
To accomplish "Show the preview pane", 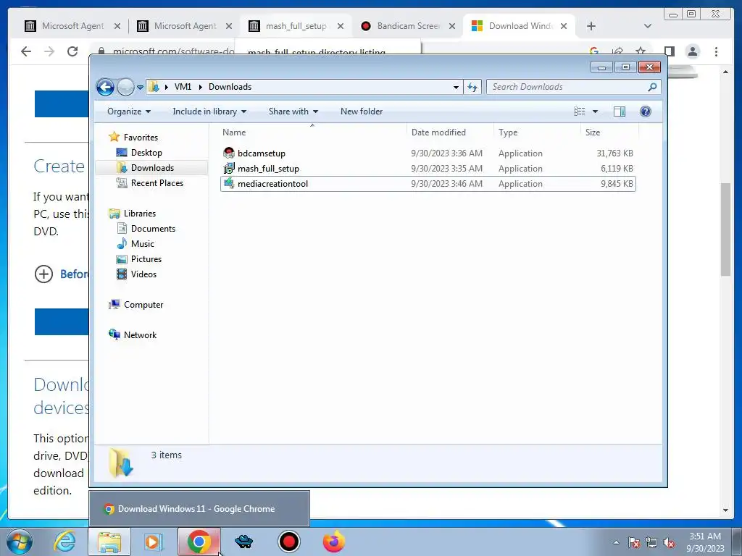I will [x=619, y=111].
